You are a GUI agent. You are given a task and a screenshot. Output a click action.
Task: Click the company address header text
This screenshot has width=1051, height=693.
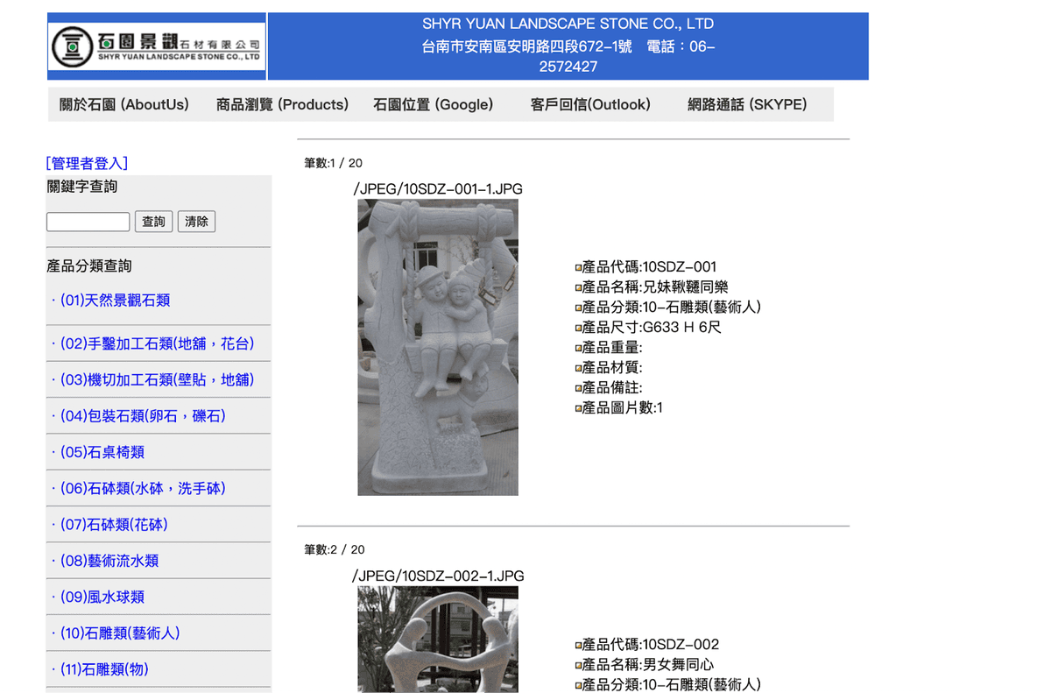(x=568, y=56)
